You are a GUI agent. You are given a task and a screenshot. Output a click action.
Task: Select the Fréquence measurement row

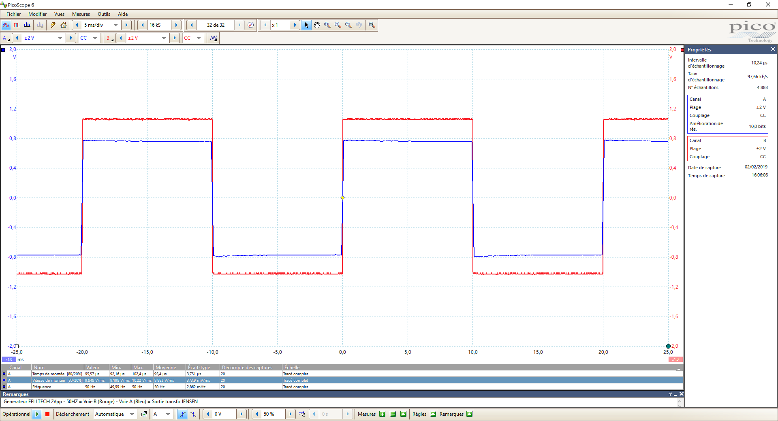[x=342, y=387]
